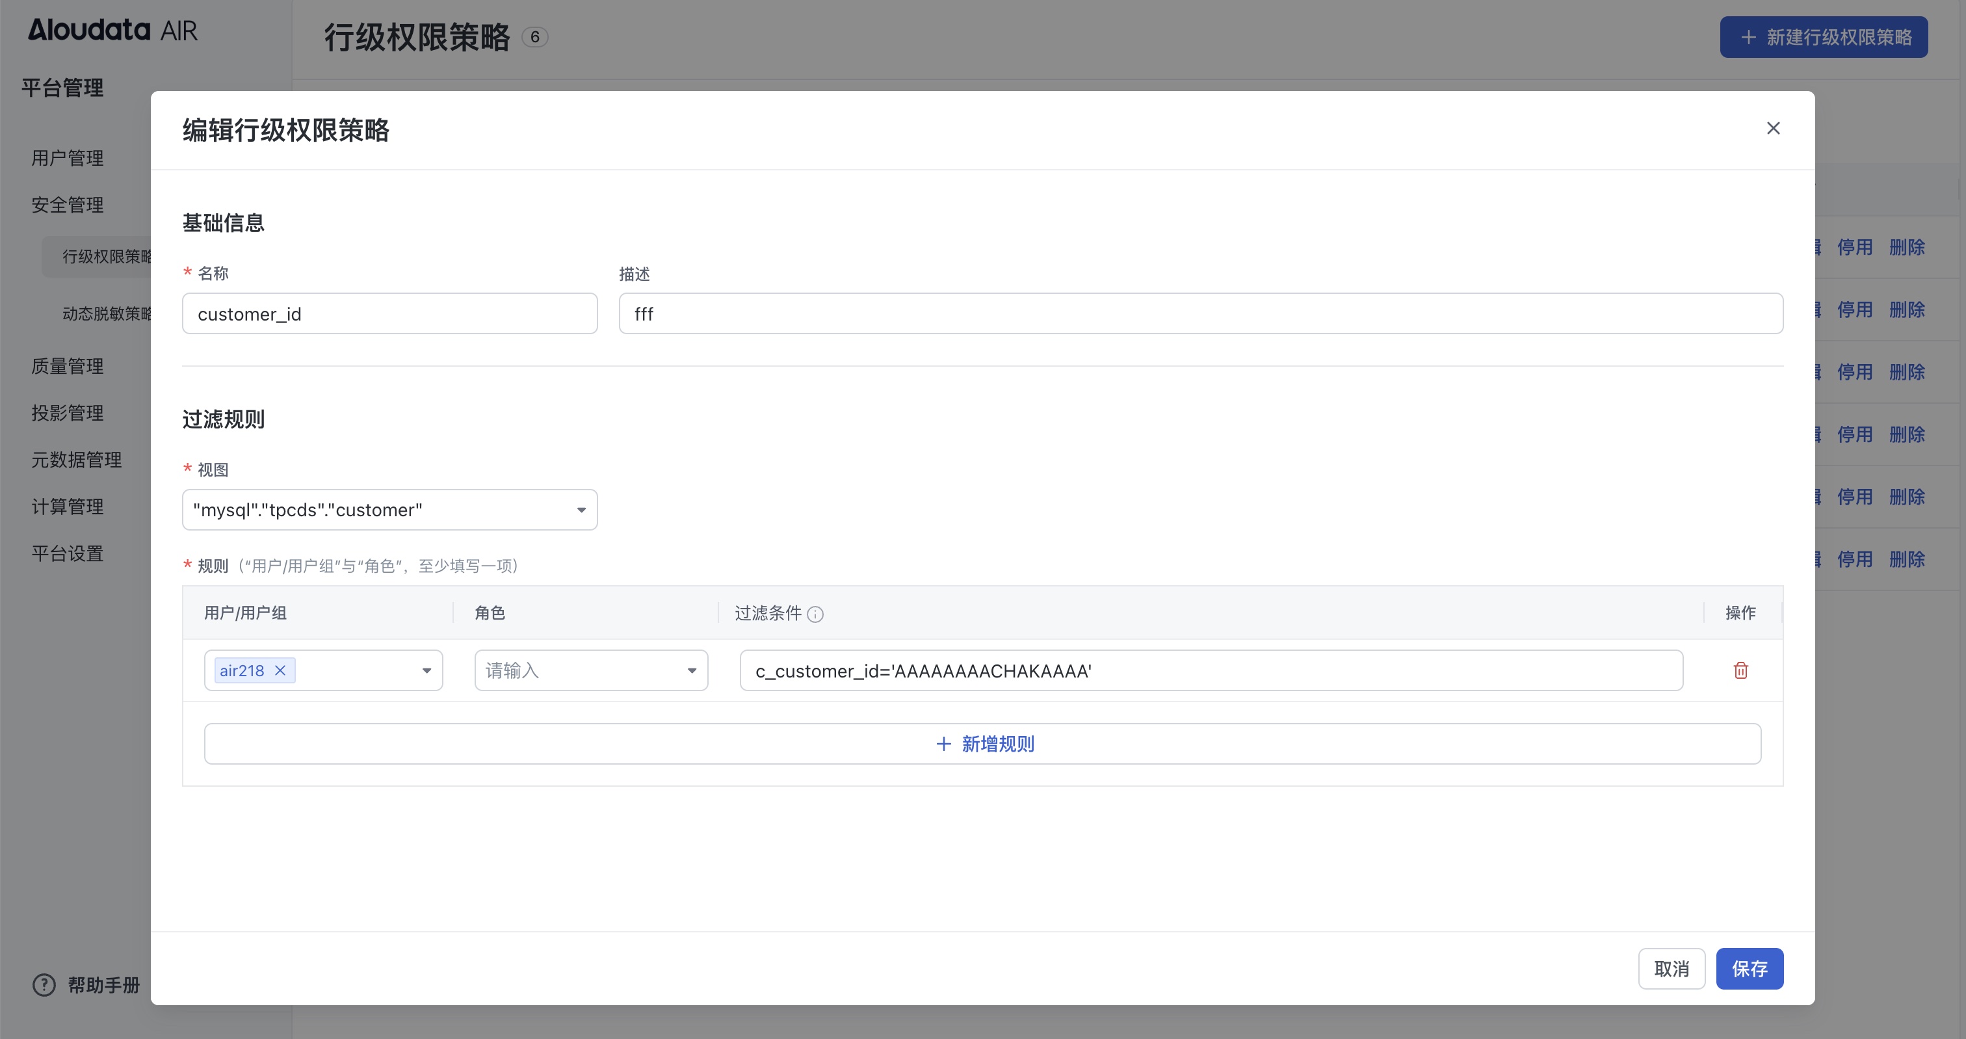The height and width of the screenshot is (1039, 1966).
Task: Edit the name field customer_id
Action: point(389,314)
